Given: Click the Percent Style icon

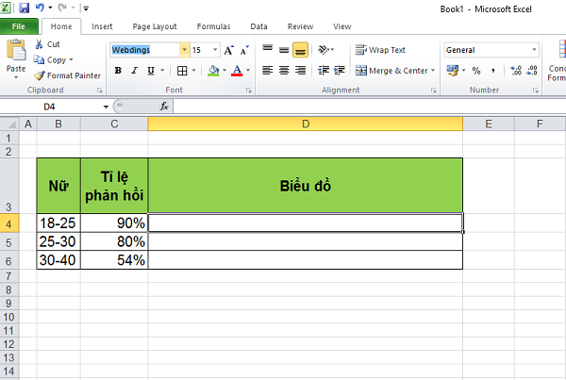Looking at the screenshot, I should (476, 71).
